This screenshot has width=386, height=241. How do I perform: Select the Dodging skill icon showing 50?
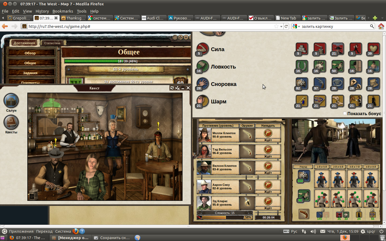[x=337, y=67]
